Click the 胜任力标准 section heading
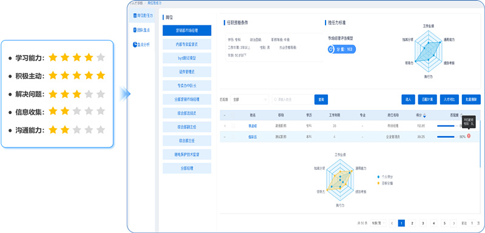Screen dimensions: 485x233 (336, 22)
